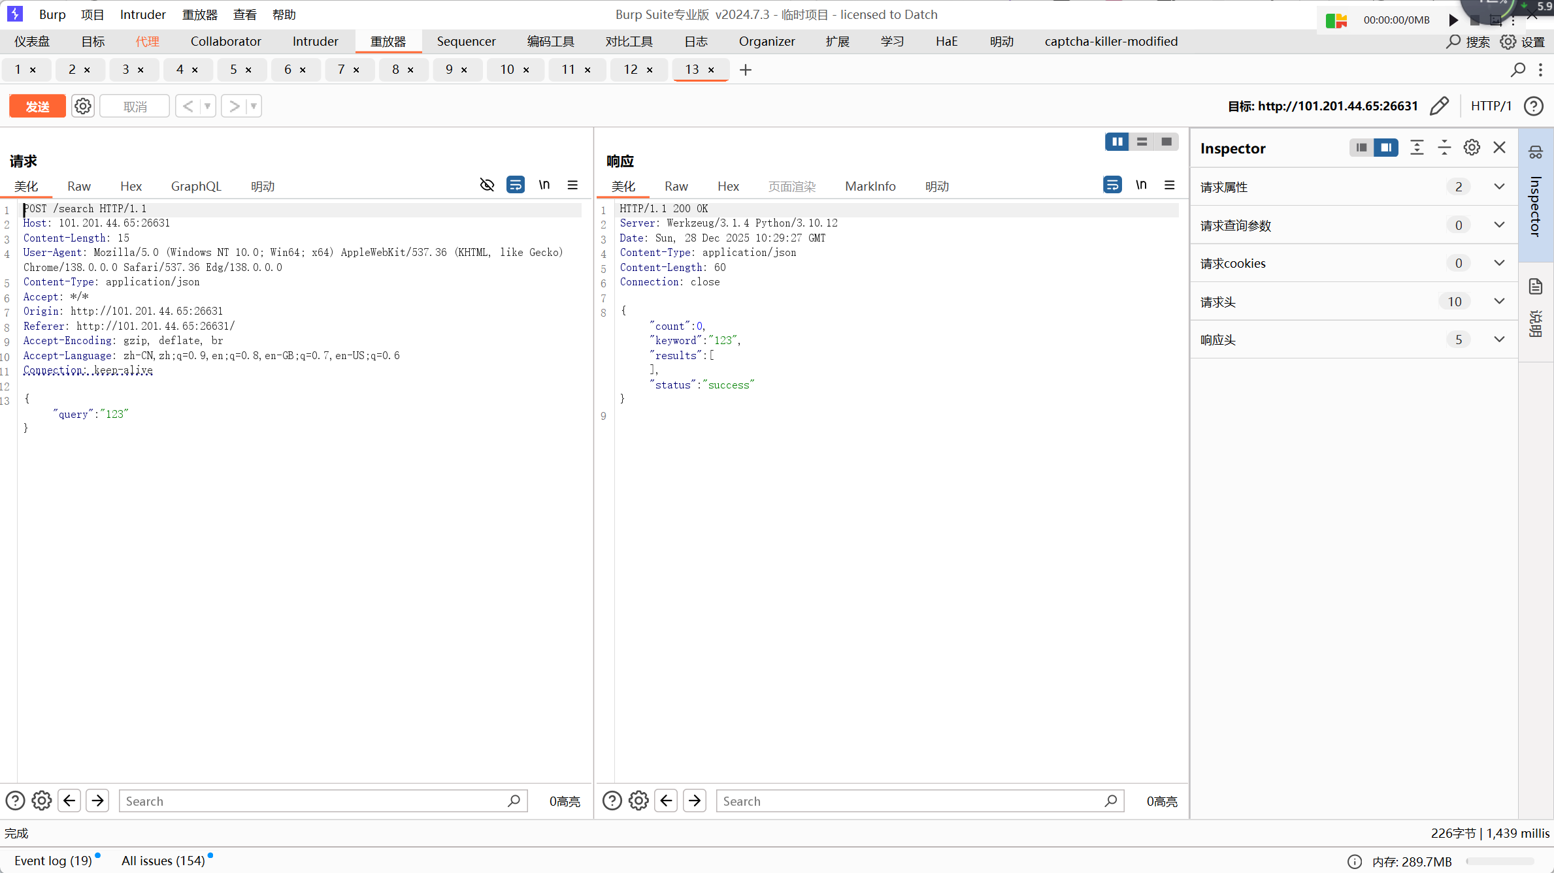The width and height of the screenshot is (1554, 873).
Task: Open Event log (19) in status bar
Action: point(53,861)
